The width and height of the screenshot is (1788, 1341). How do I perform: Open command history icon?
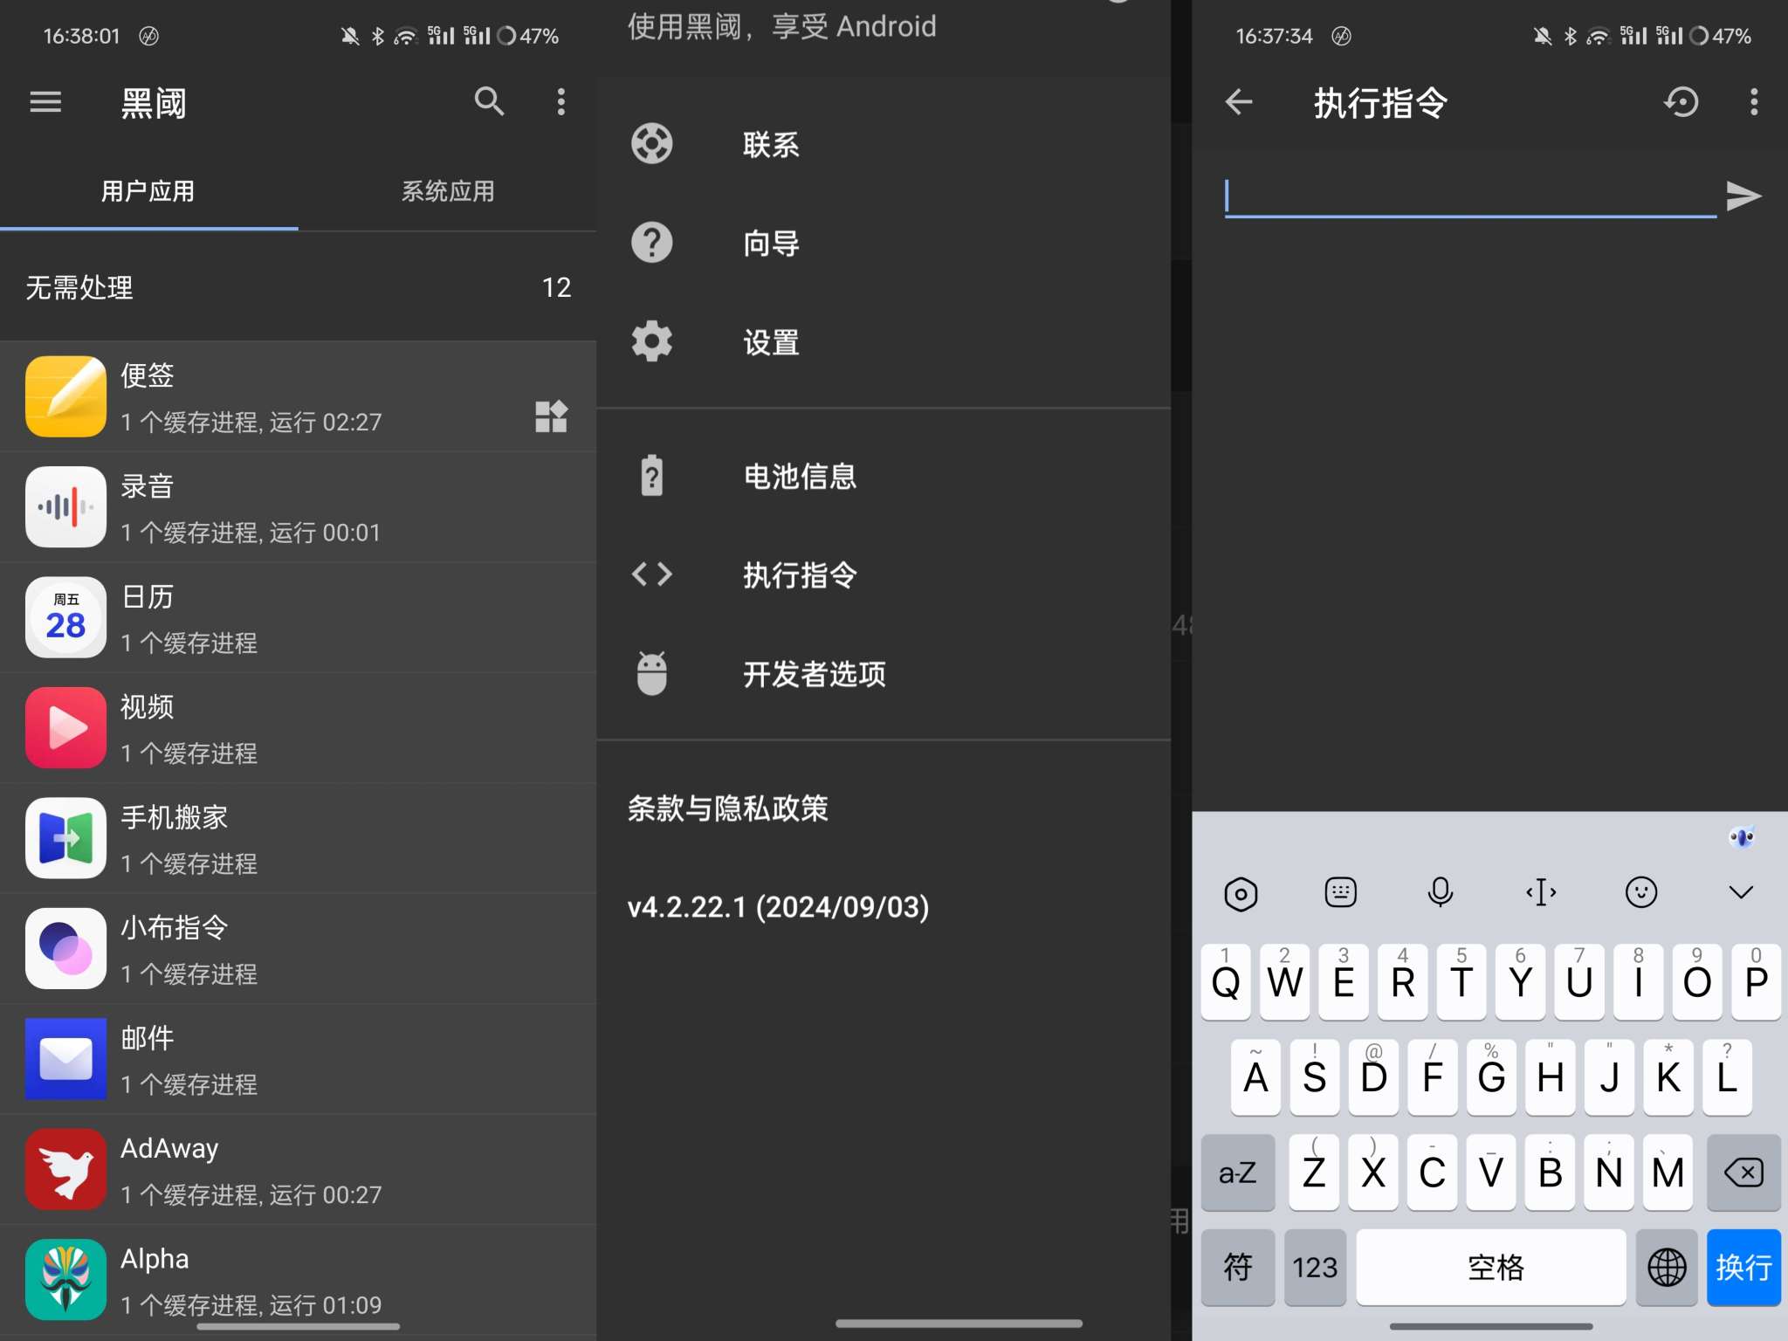coord(1681,102)
